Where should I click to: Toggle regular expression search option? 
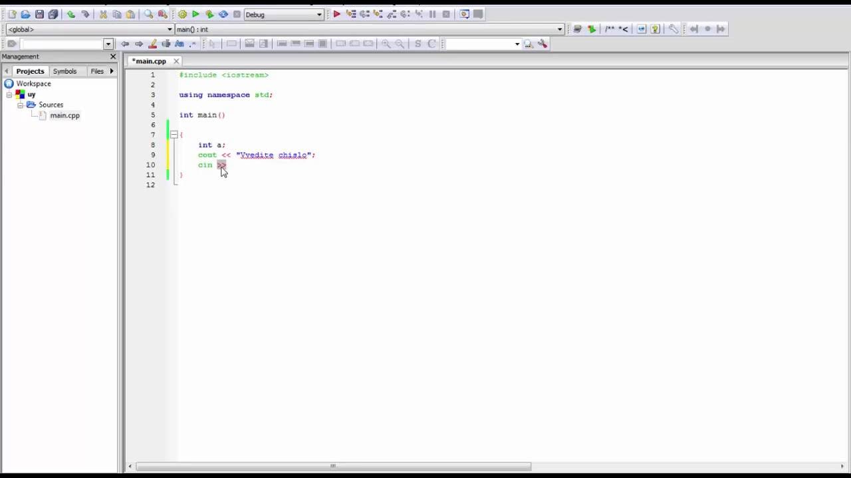click(193, 44)
